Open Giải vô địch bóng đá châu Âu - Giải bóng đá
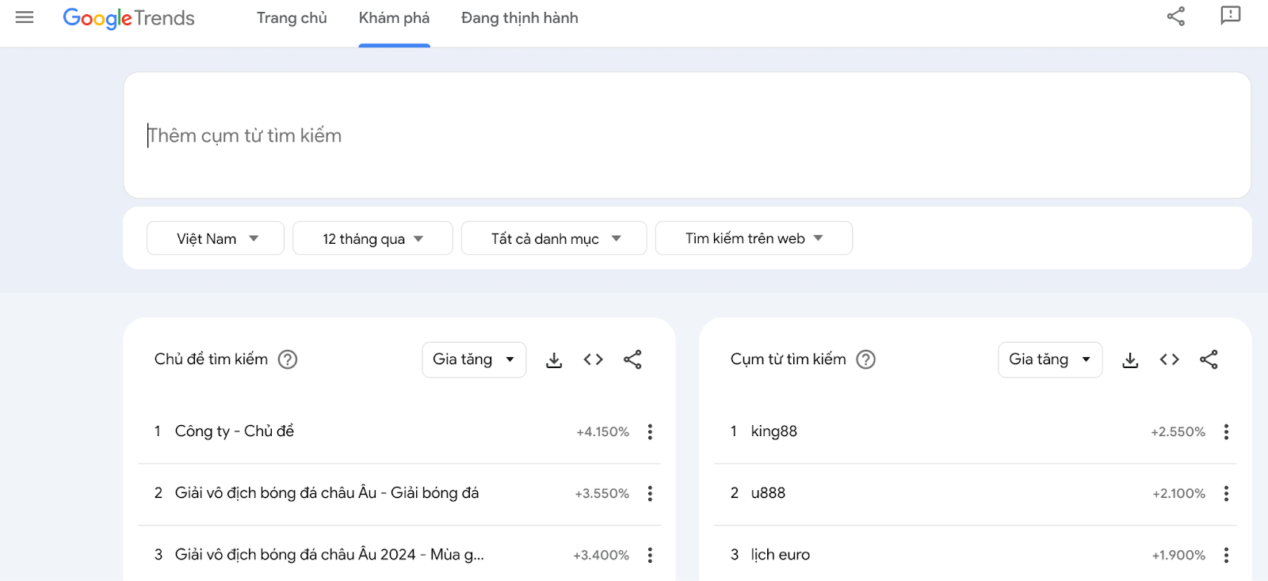1268x581 pixels. (x=327, y=493)
